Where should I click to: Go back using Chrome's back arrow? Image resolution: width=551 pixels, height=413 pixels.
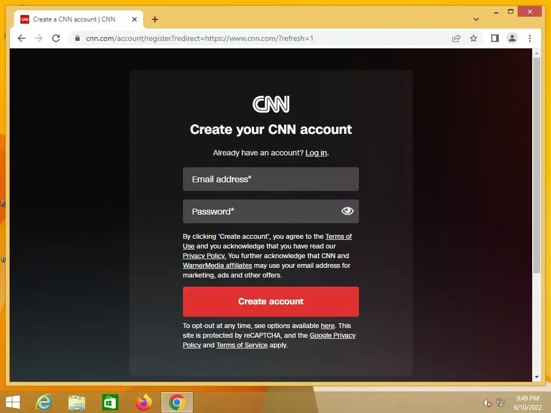[22, 38]
